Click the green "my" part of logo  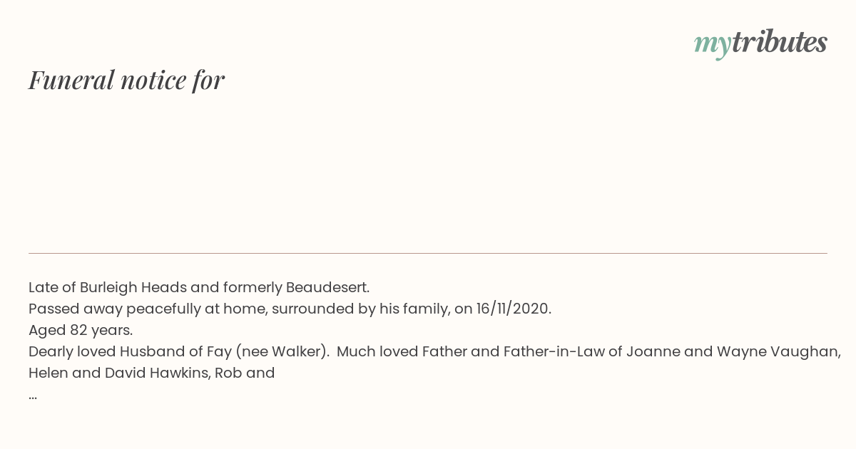[x=712, y=46]
